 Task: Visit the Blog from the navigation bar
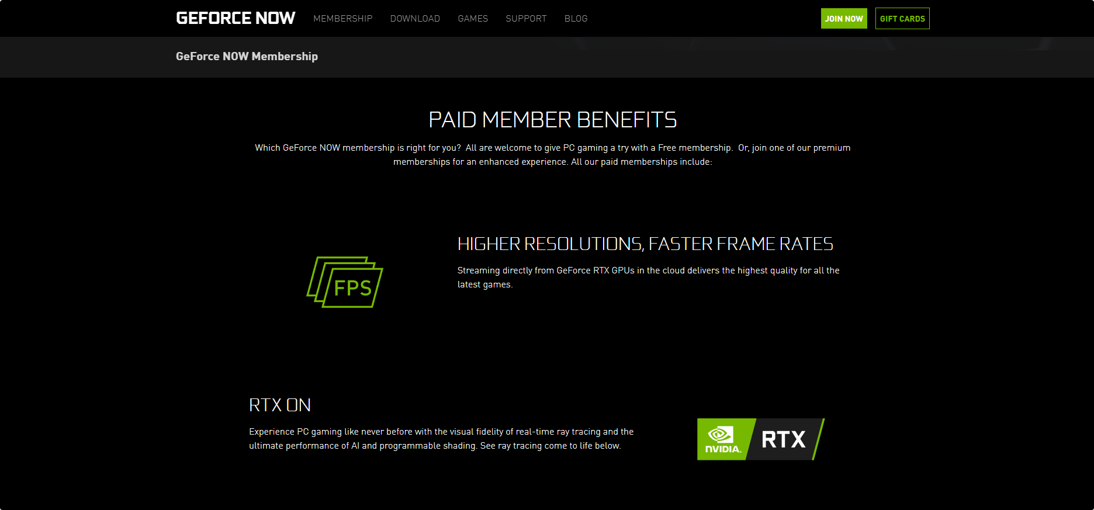point(576,19)
